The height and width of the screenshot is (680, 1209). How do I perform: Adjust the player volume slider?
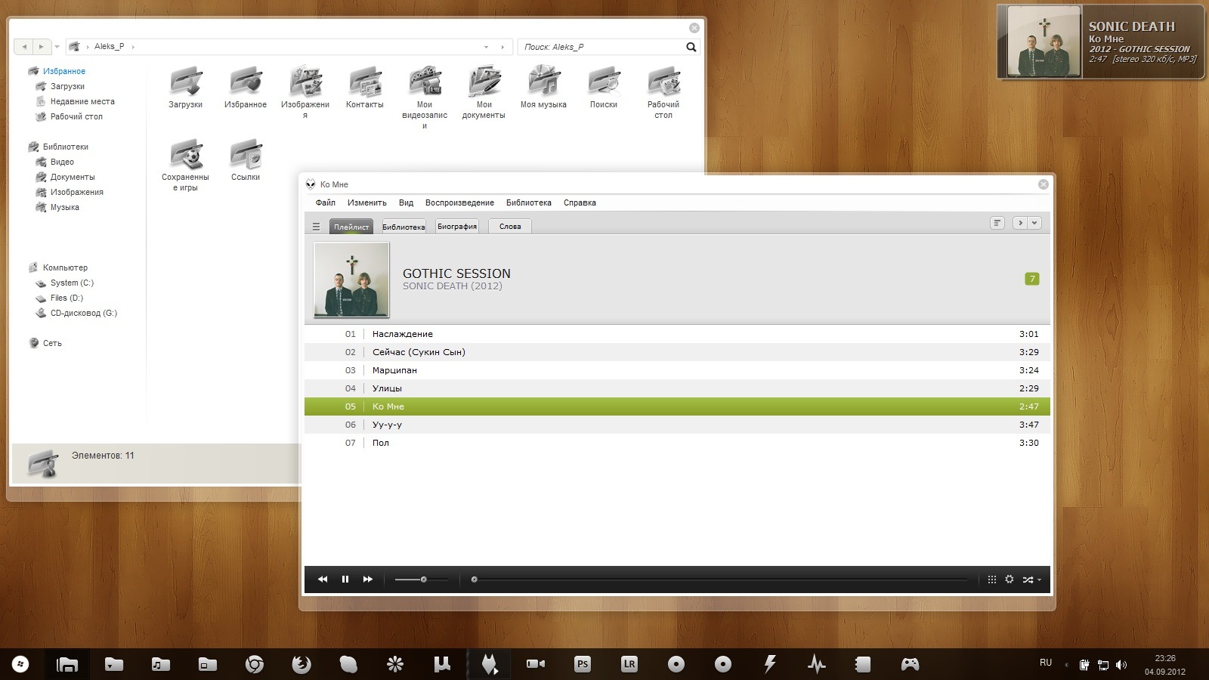[x=422, y=580]
